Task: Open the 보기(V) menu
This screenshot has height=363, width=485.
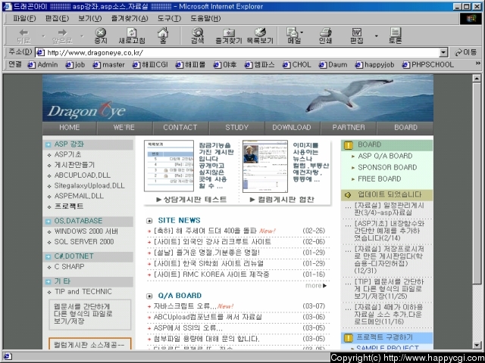Action: click(89, 18)
